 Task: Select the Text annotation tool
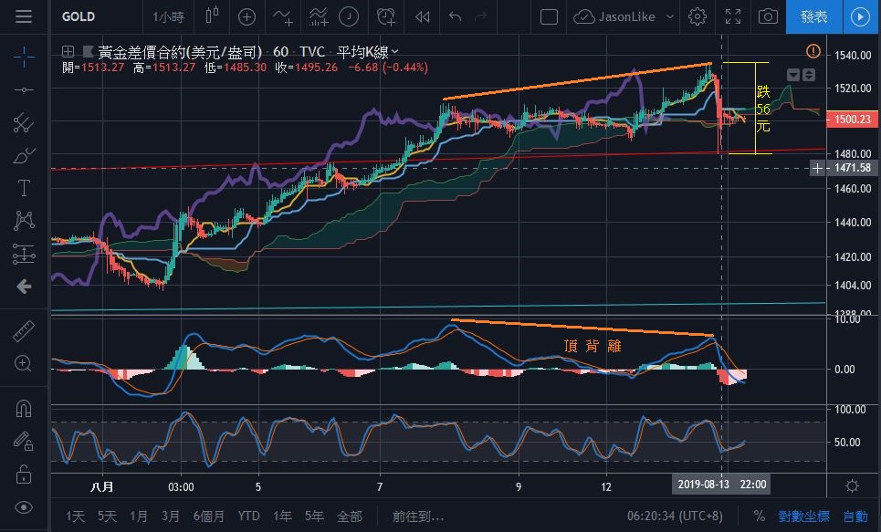24,189
